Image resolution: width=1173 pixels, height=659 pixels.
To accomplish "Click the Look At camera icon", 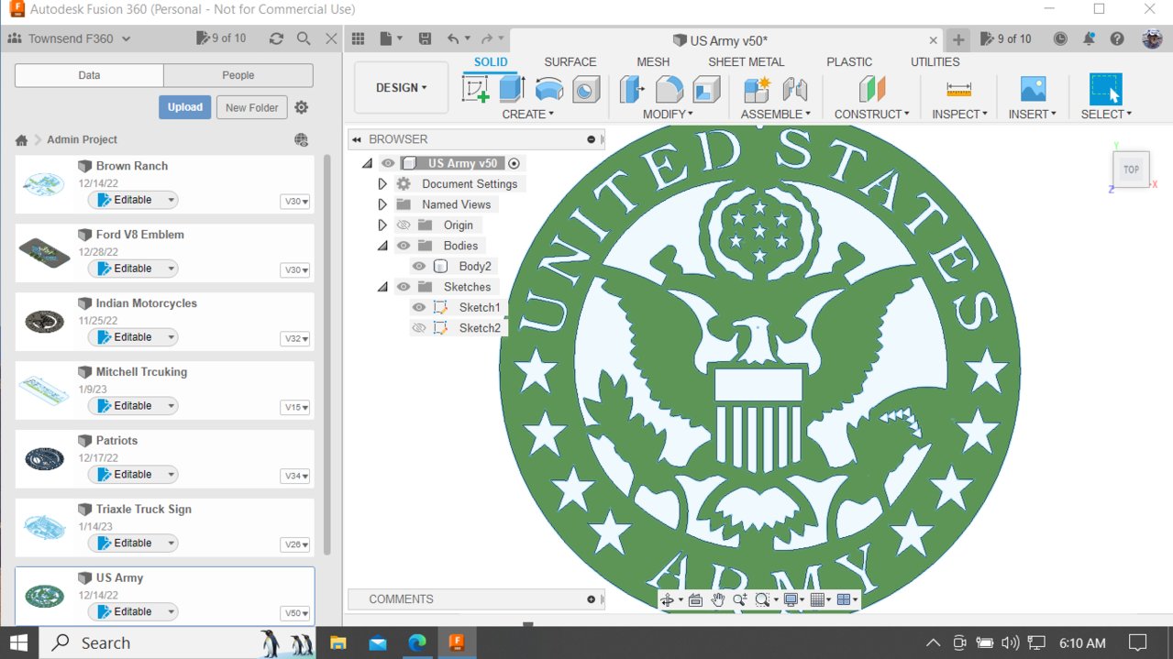I will (x=695, y=599).
